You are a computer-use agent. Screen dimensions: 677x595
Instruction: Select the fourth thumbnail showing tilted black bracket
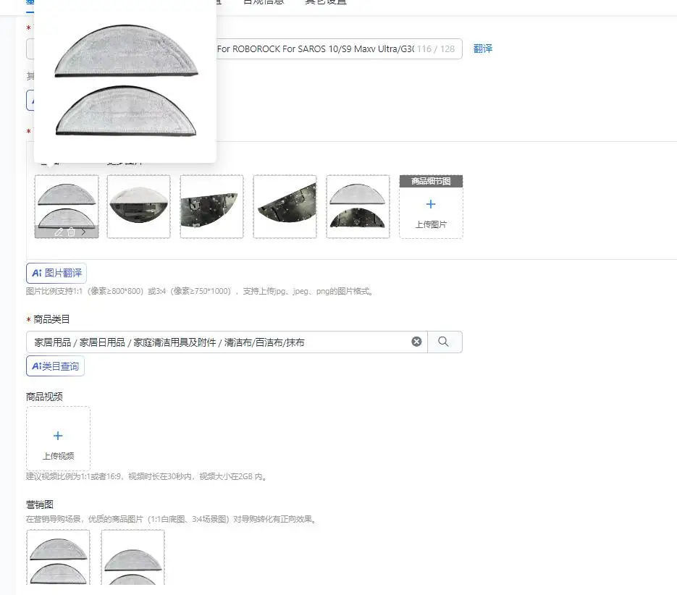pyautogui.click(x=285, y=206)
